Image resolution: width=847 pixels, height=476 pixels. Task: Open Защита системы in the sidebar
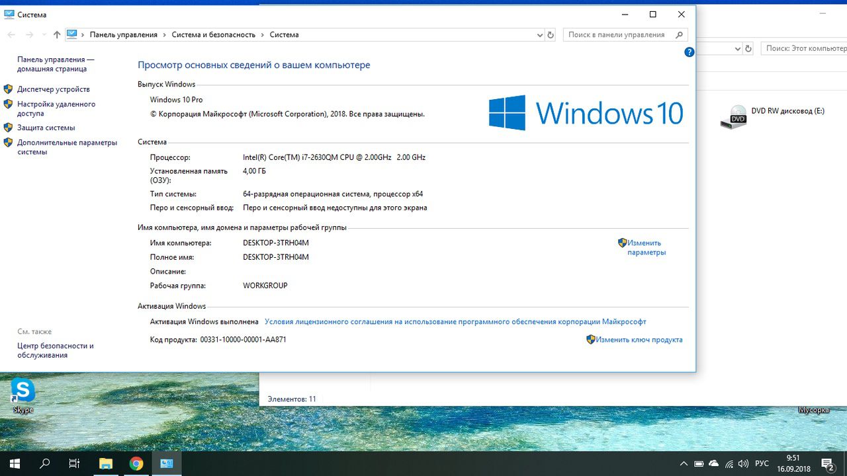click(46, 128)
